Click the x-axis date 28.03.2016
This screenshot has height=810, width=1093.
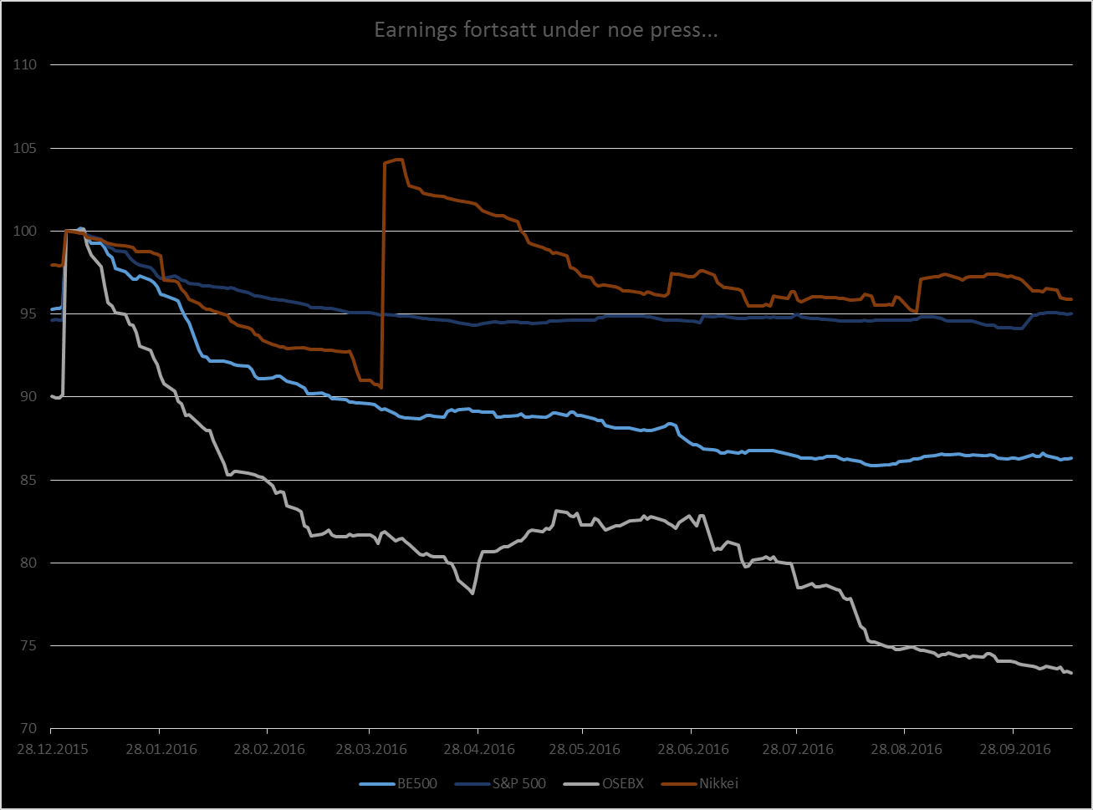coord(370,748)
